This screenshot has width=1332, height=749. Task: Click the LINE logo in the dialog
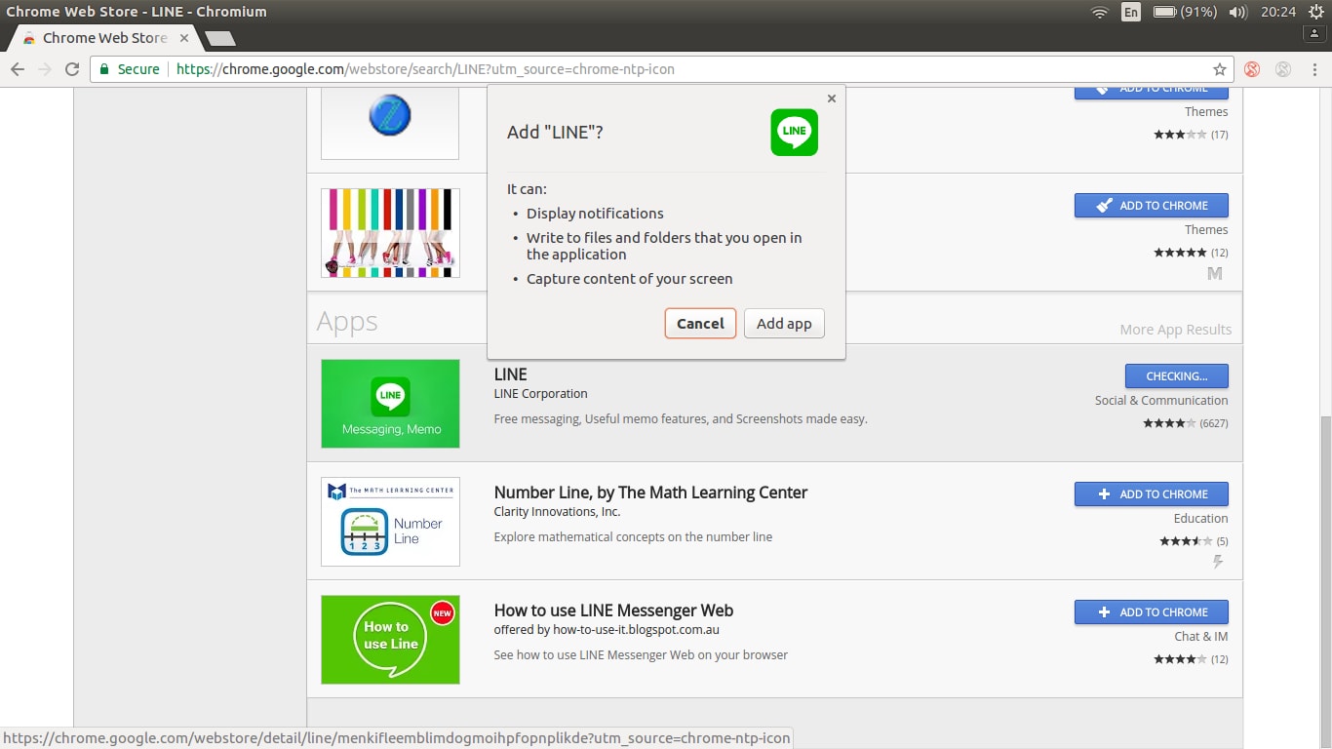[x=795, y=133]
